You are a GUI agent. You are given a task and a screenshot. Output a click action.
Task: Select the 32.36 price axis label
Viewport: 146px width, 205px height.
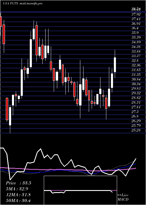coord(136,65)
